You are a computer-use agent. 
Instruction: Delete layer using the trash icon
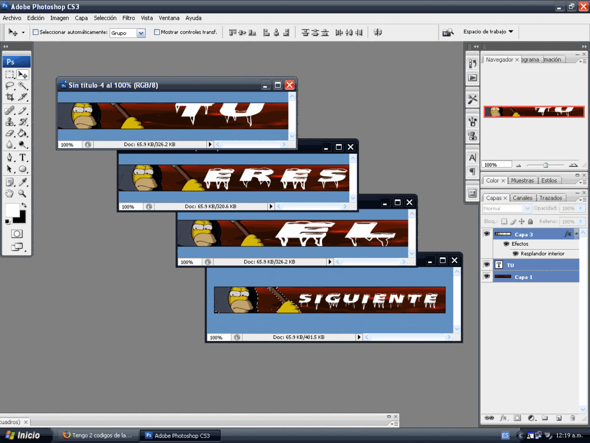tap(573, 418)
